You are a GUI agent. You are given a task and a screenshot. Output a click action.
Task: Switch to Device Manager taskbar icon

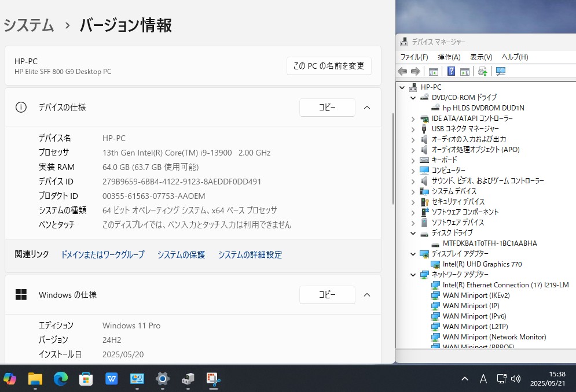188,379
